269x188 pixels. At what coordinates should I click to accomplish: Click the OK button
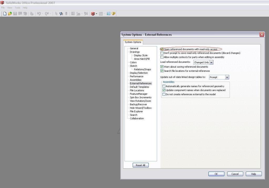(216, 174)
